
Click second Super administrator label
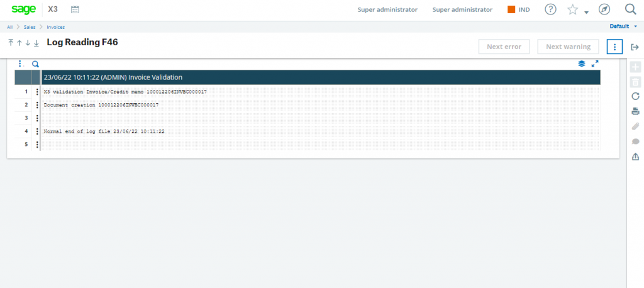[462, 9]
